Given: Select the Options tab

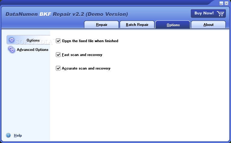Looking at the screenshot, I should (173, 25).
